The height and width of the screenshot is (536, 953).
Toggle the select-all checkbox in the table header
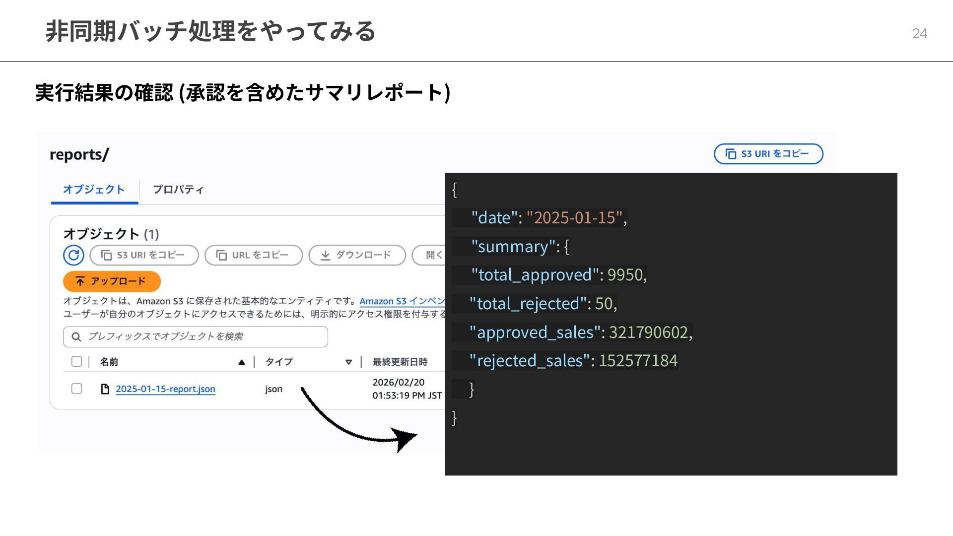pyautogui.click(x=76, y=362)
